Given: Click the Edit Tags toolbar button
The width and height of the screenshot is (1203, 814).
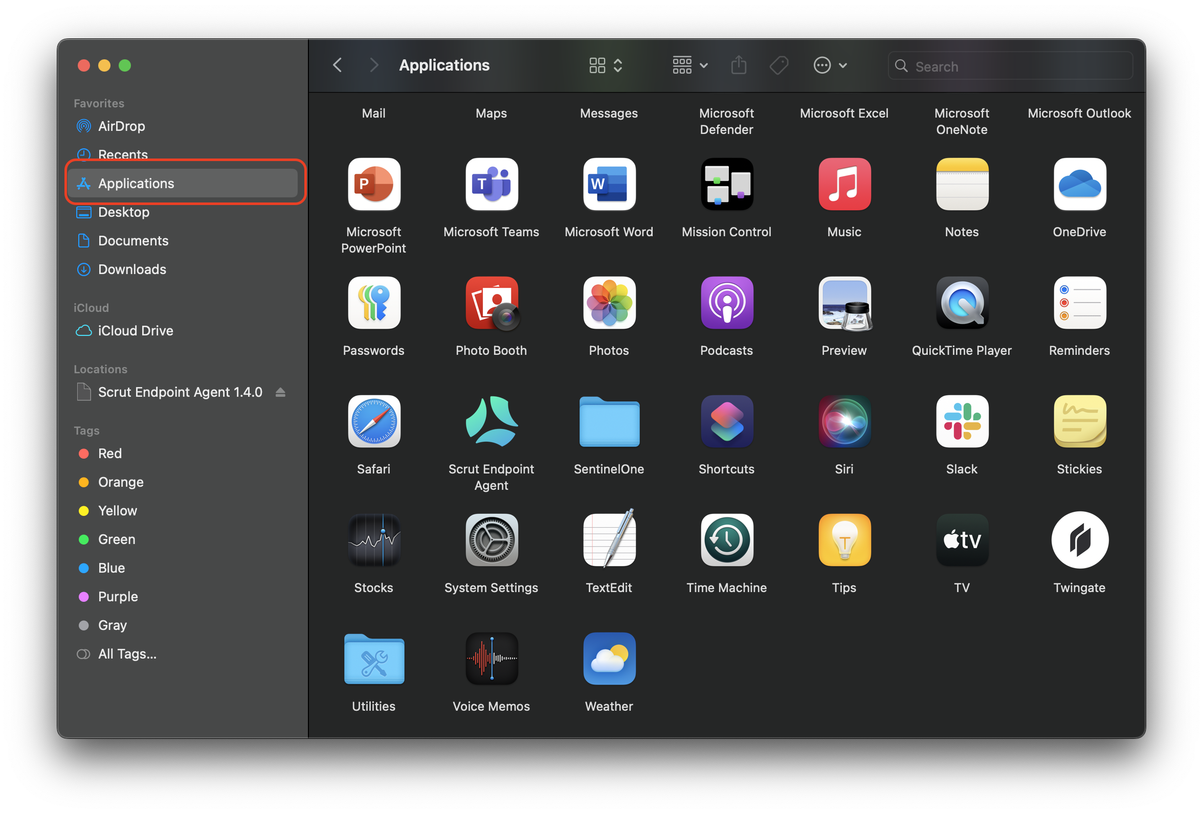Looking at the screenshot, I should point(778,65).
